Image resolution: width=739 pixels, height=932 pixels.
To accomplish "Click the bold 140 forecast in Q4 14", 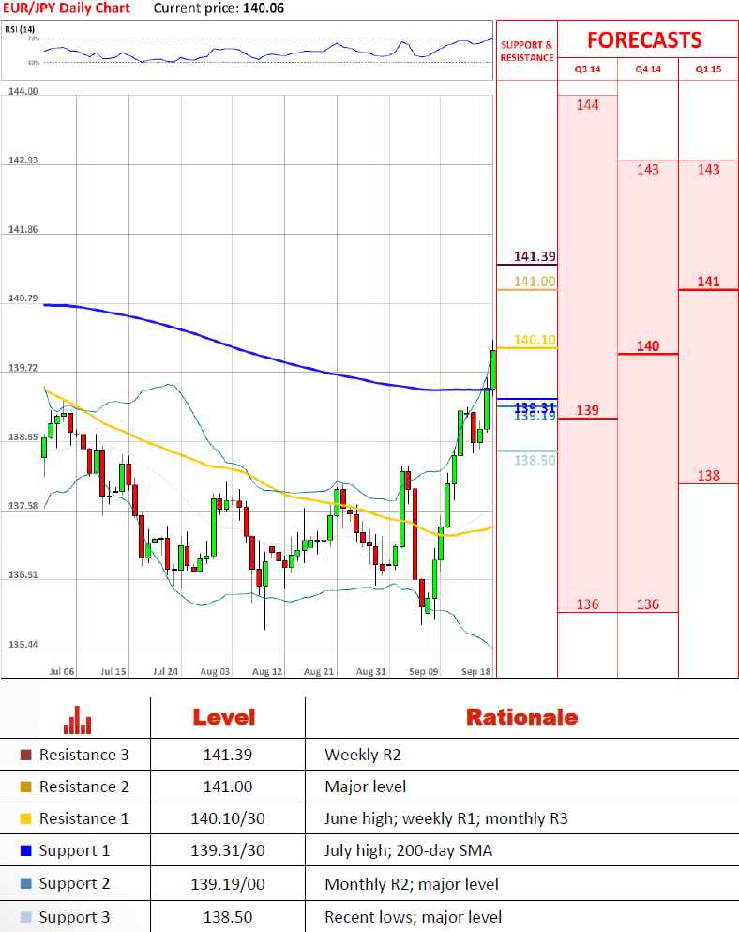I will [x=648, y=346].
